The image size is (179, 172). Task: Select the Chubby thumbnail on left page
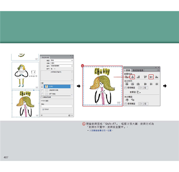[x=25, y=104]
